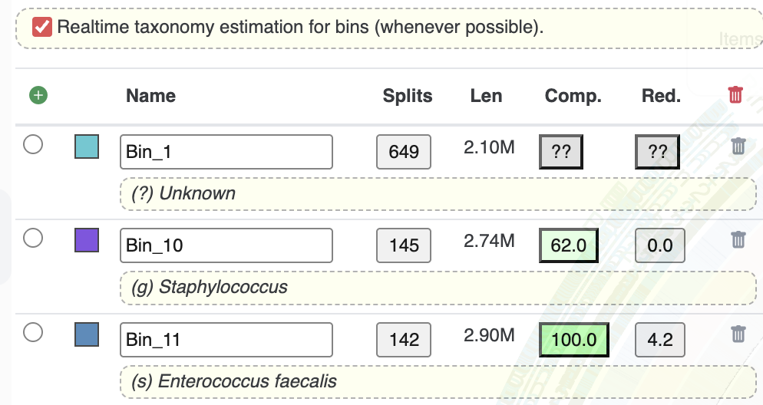The image size is (763, 405).
Task: Click Bin_11 completion value 100.0
Action: (x=574, y=339)
